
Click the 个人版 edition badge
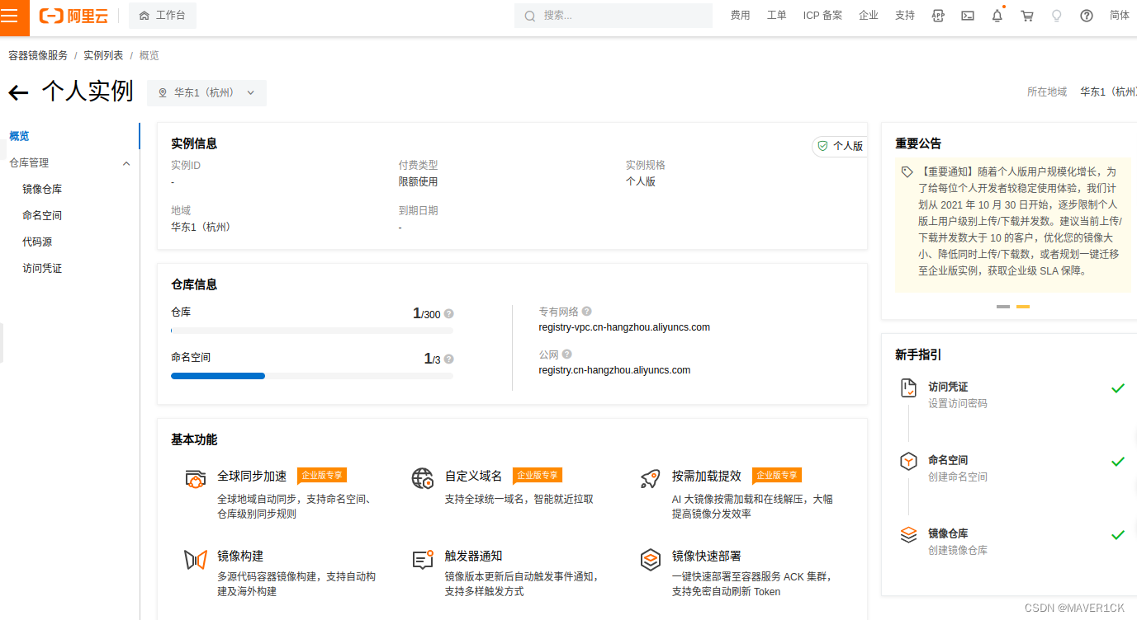(840, 146)
